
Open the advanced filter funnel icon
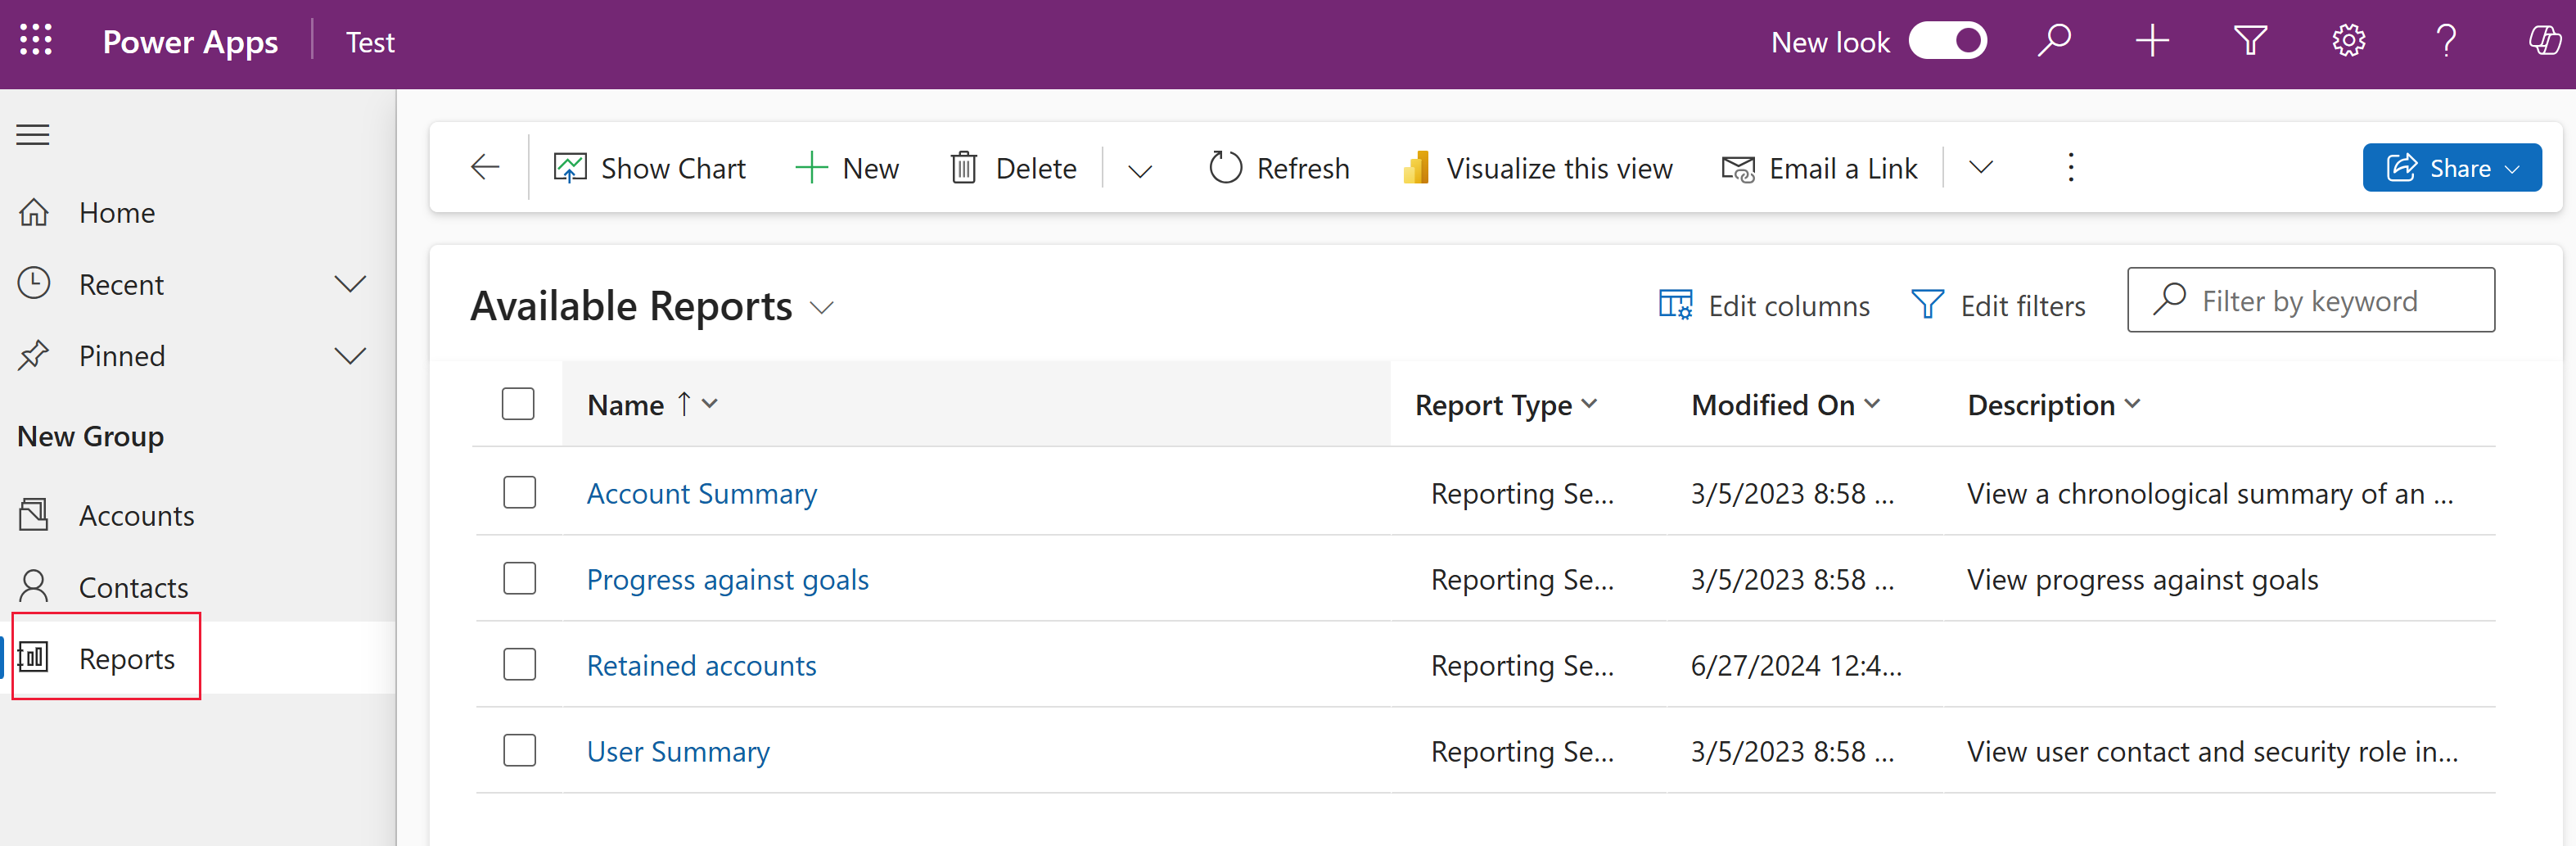click(x=2250, y=41)
